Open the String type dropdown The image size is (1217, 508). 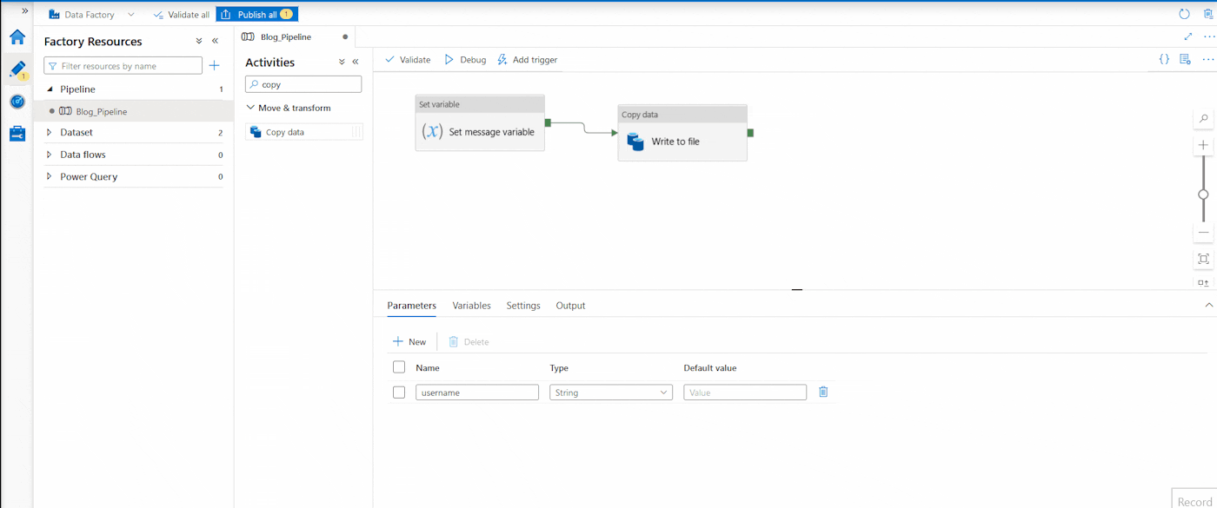(611, 393)
